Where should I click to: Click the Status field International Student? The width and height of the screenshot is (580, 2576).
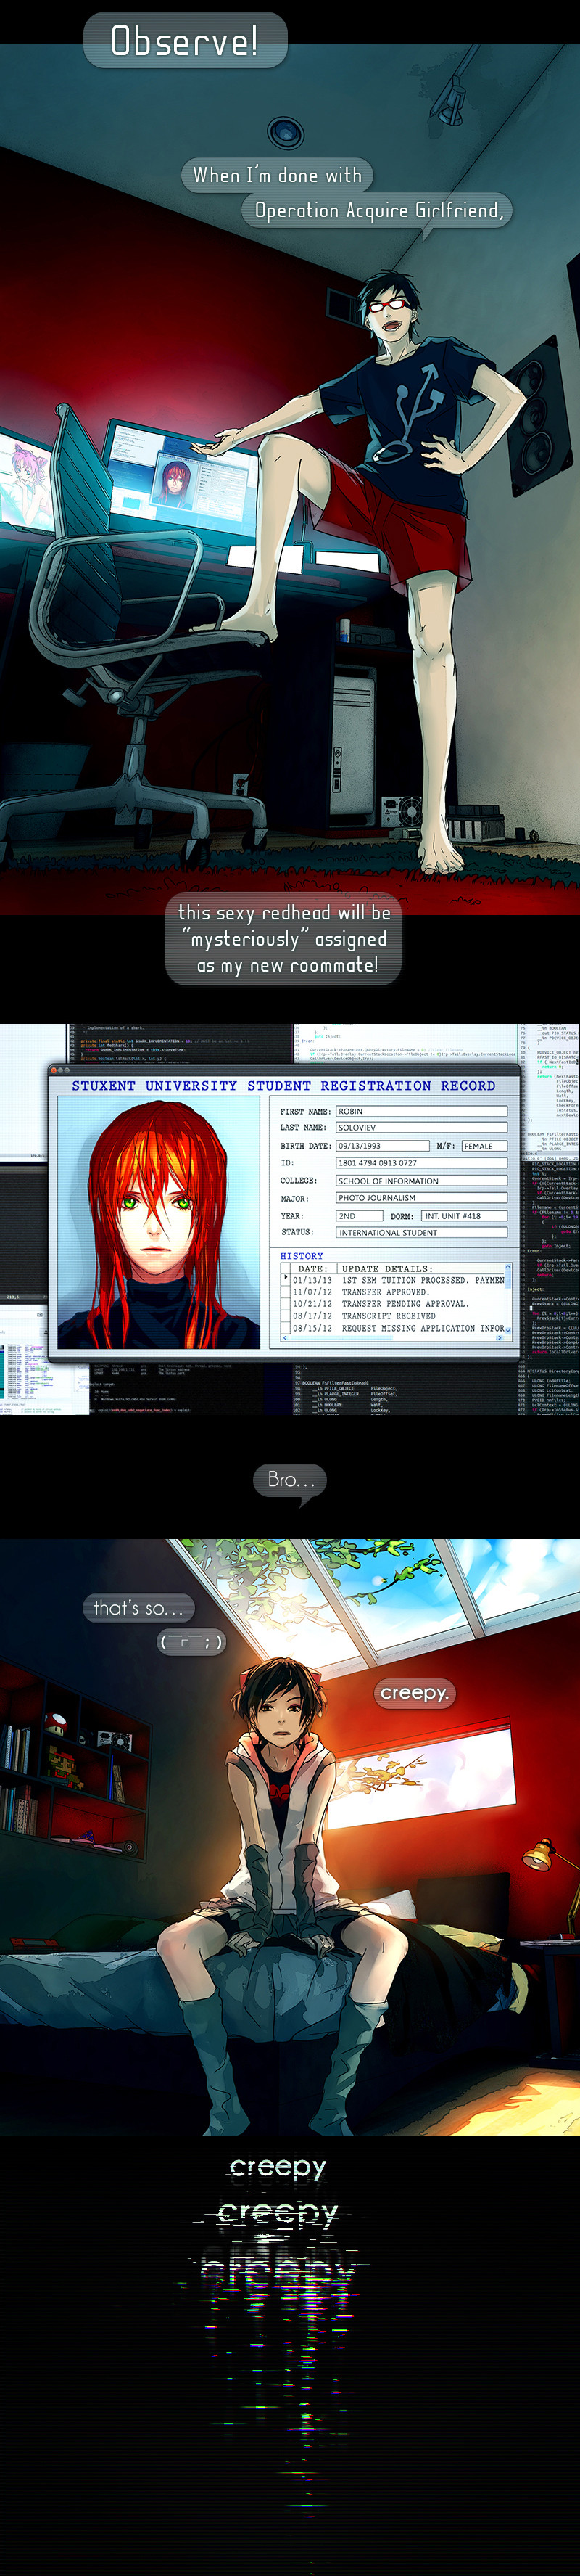420,1233
